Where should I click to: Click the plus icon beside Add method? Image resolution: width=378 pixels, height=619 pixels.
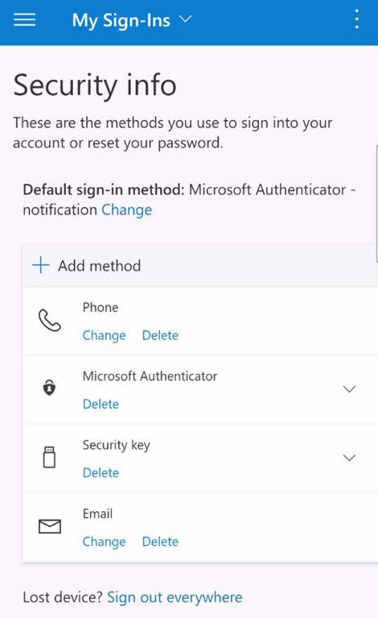click(40, 265)
